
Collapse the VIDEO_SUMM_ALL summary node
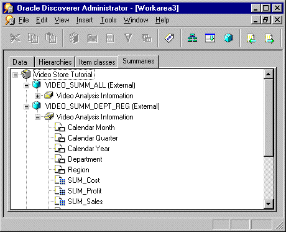coord(27,85)
